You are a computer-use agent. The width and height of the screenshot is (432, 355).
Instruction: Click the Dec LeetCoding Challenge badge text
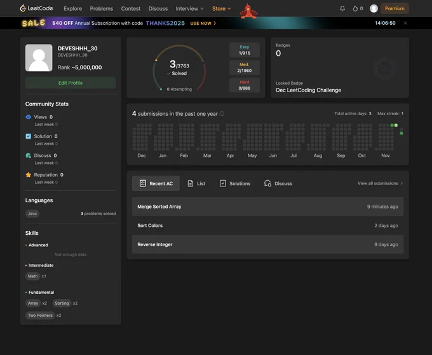click(309, 90)
